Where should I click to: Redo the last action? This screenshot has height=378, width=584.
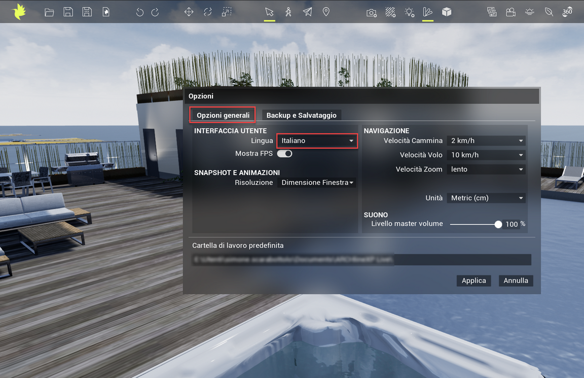click(155, 12)
